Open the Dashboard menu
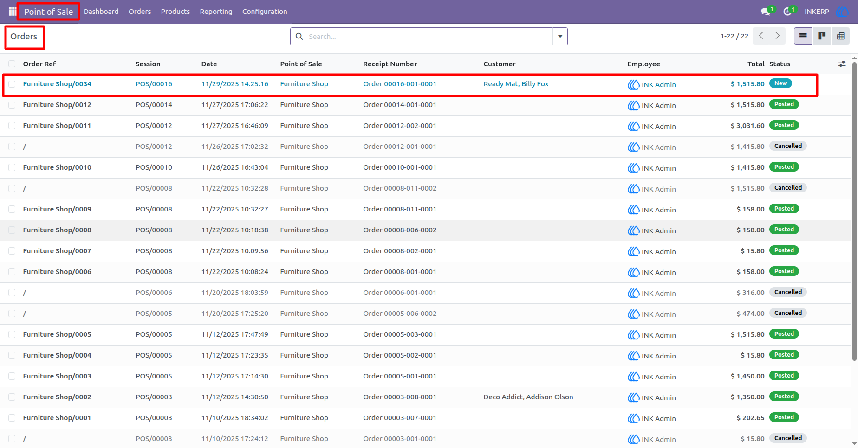Viewport: 858px width, 448px height. (x=101, y=12)
